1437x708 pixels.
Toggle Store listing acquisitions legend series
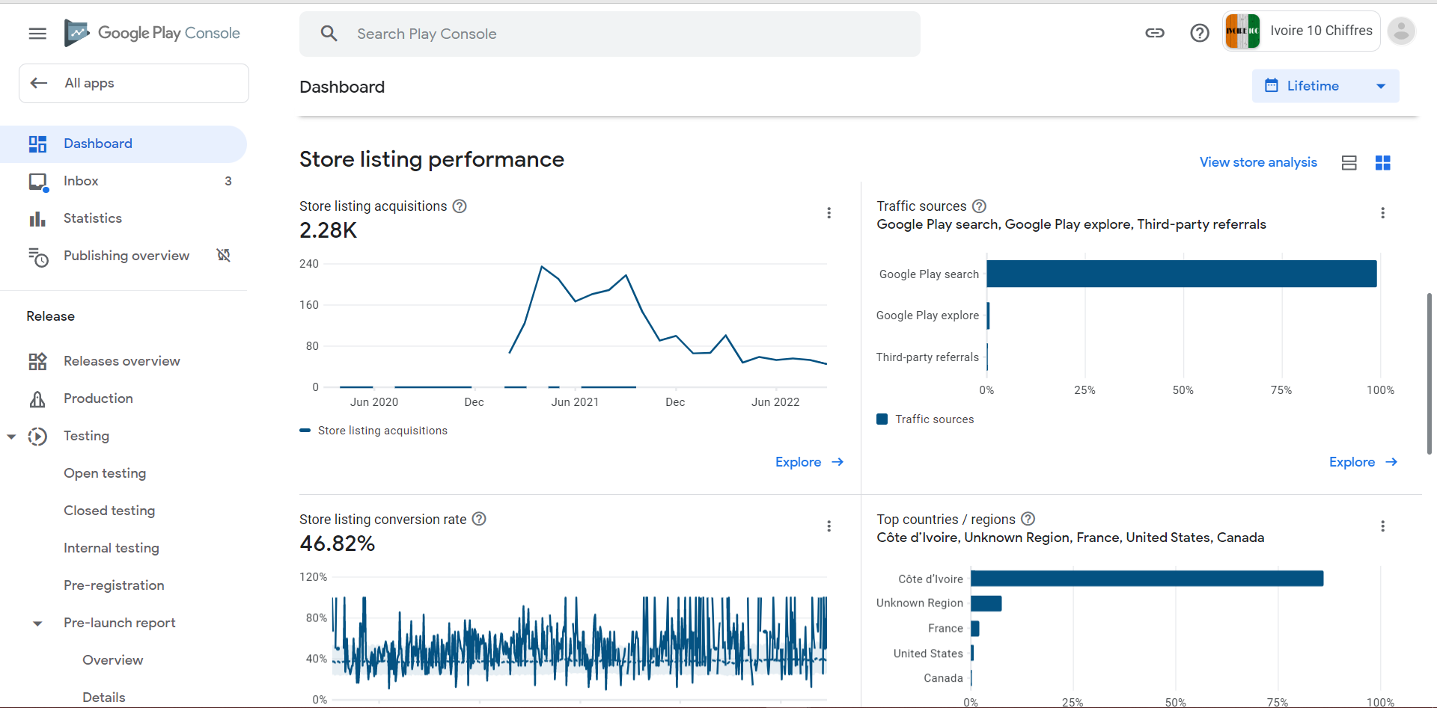pos(373,431)
